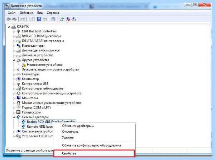Collapse the Другие устройства node
The width and height of the screenshot is (215, 160).
[14, 60]
